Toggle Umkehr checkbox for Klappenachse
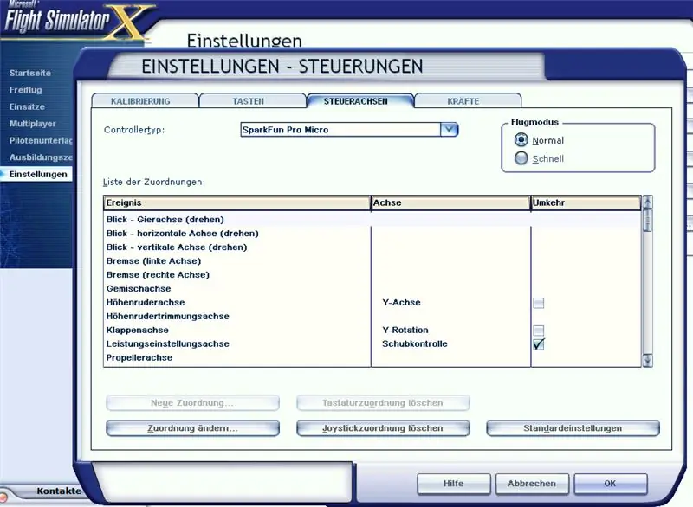The image size is (693, 507). click(x=538, y=330)
